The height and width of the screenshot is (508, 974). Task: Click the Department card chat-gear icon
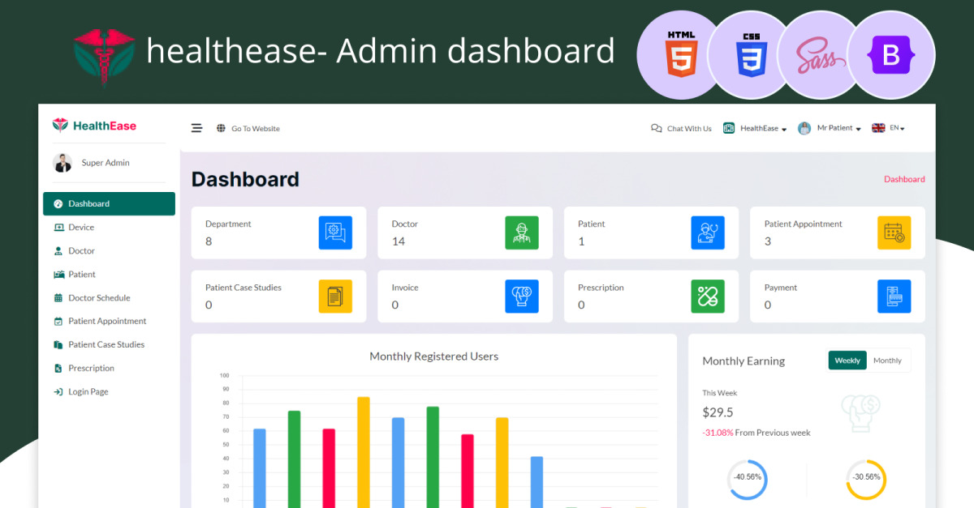click(x=335, y=233)
